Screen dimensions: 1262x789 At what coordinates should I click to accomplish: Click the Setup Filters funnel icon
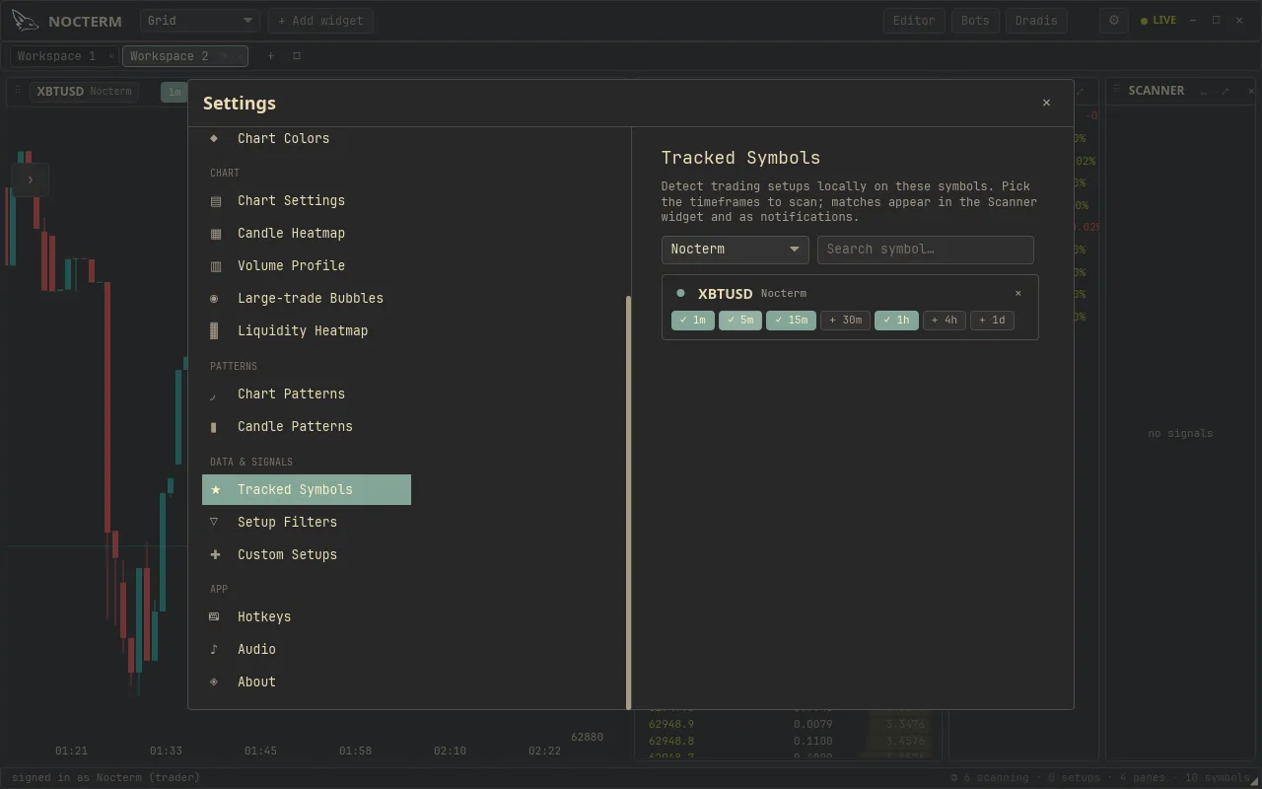coord(214,522)
